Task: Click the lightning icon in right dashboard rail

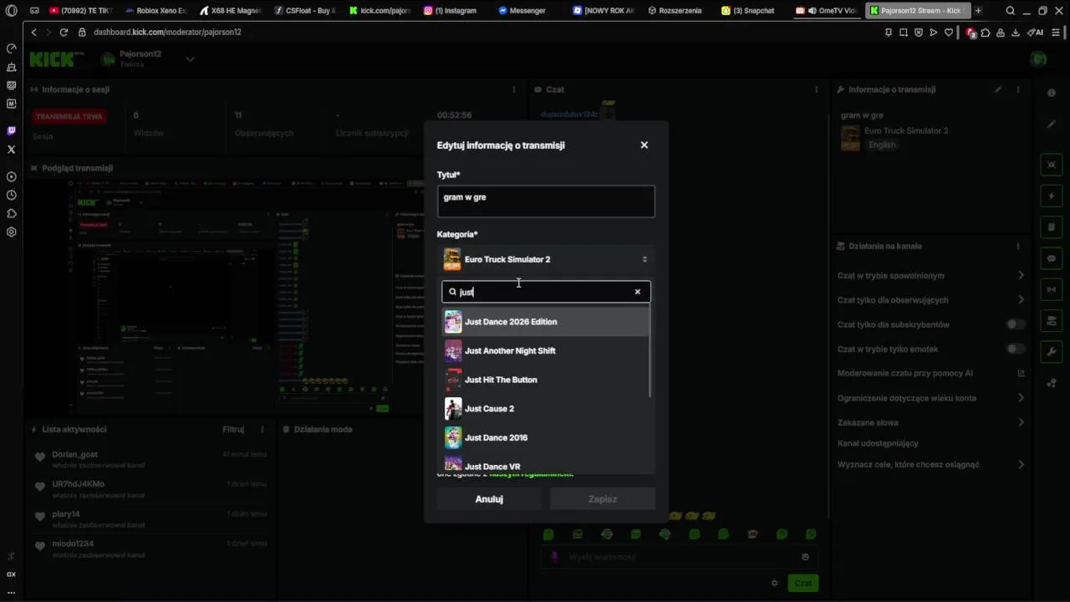Action: pyautogui.click(x=1052, y=196)
